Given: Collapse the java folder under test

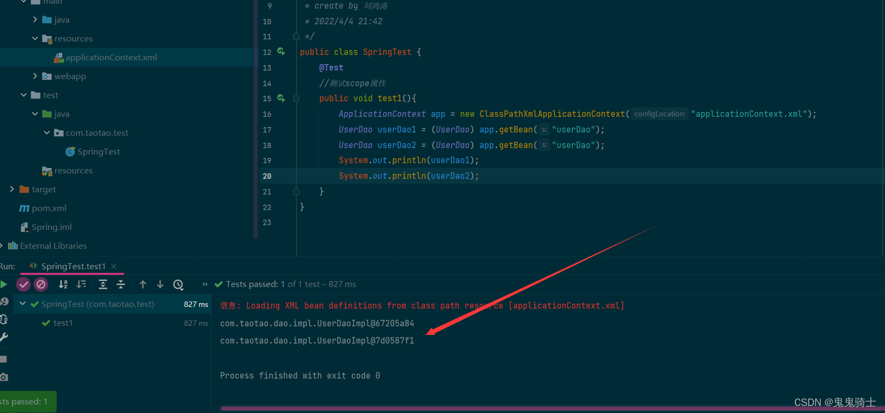Looking at the screenshot, I should coord(35,114).
